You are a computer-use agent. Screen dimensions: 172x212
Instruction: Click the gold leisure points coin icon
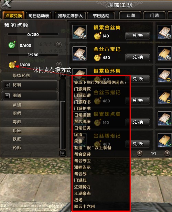pyautogui.click(x=12, y=65)
